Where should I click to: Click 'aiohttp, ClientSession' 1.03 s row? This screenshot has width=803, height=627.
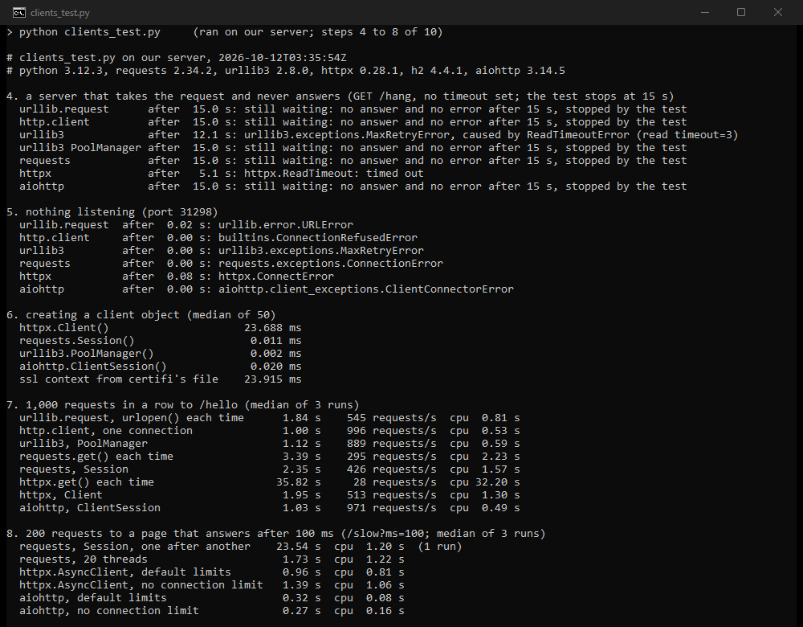[269, 507]
